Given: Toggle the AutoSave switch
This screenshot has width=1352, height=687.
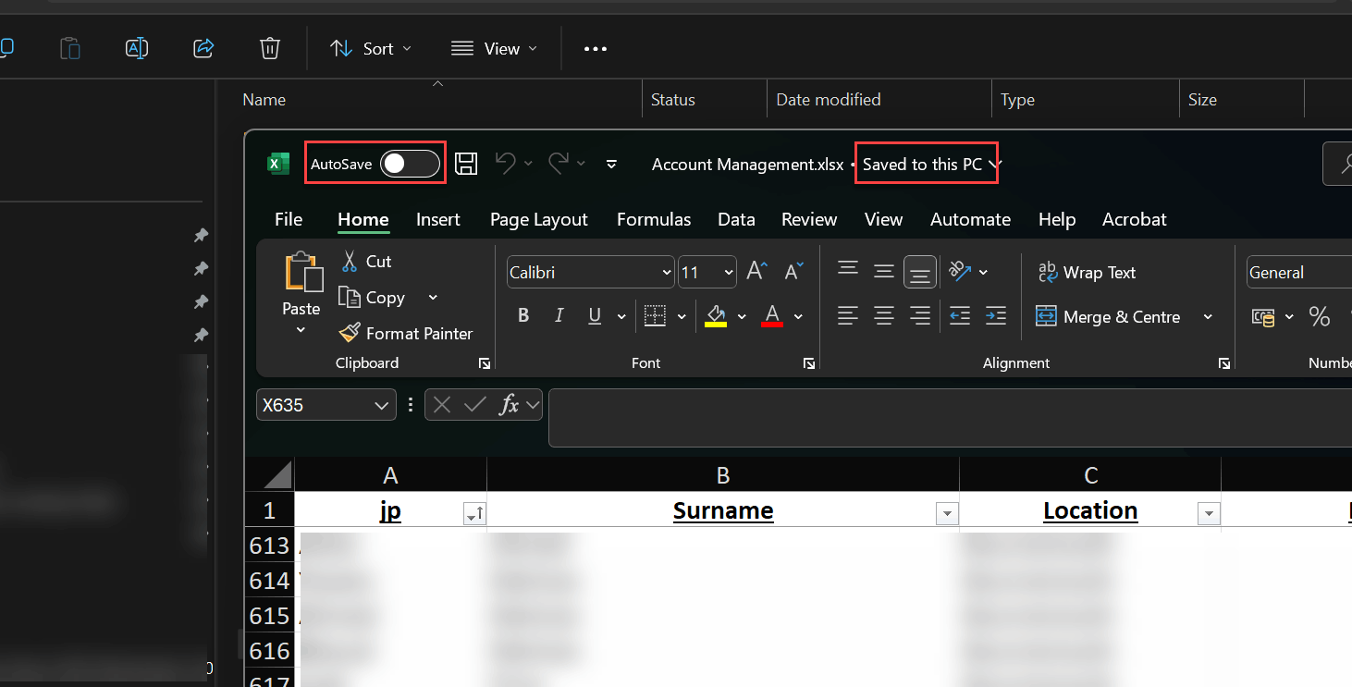Looking at the screenshot, I should [x=411, y=164].
